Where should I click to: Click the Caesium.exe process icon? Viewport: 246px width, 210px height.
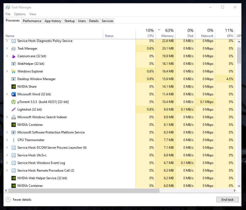(x=14, y=56)
